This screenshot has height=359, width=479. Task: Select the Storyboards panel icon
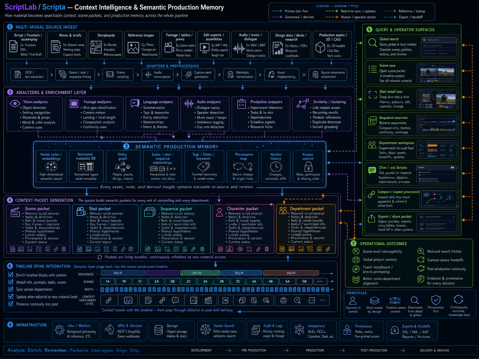(x=96, y=47)
